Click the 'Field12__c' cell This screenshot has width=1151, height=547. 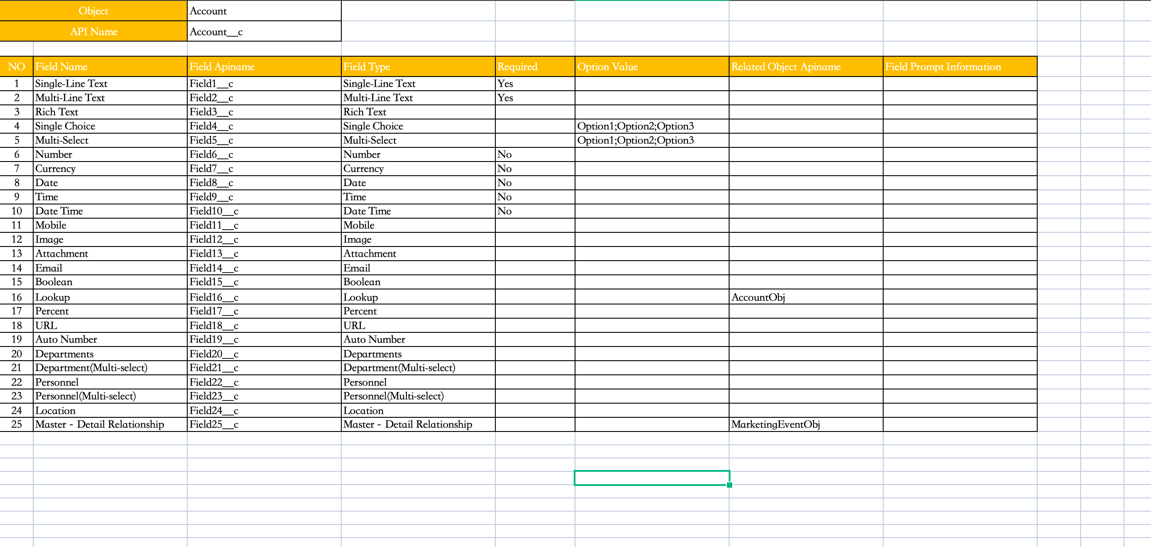(x=264, y=240)
